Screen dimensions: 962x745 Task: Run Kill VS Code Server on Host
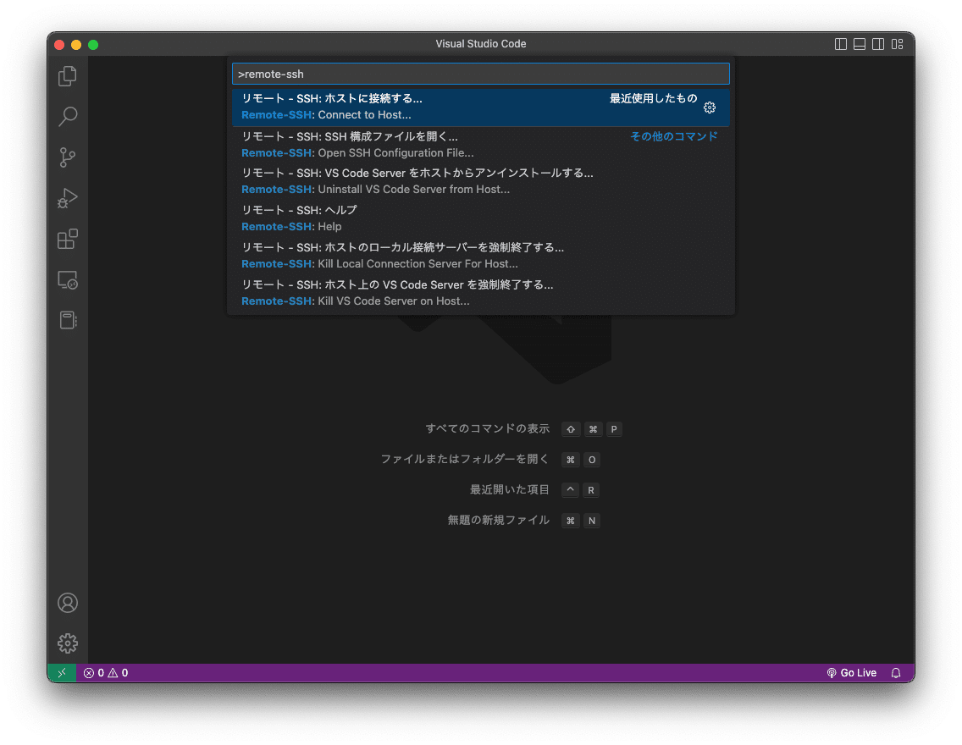tap(480, 293)
